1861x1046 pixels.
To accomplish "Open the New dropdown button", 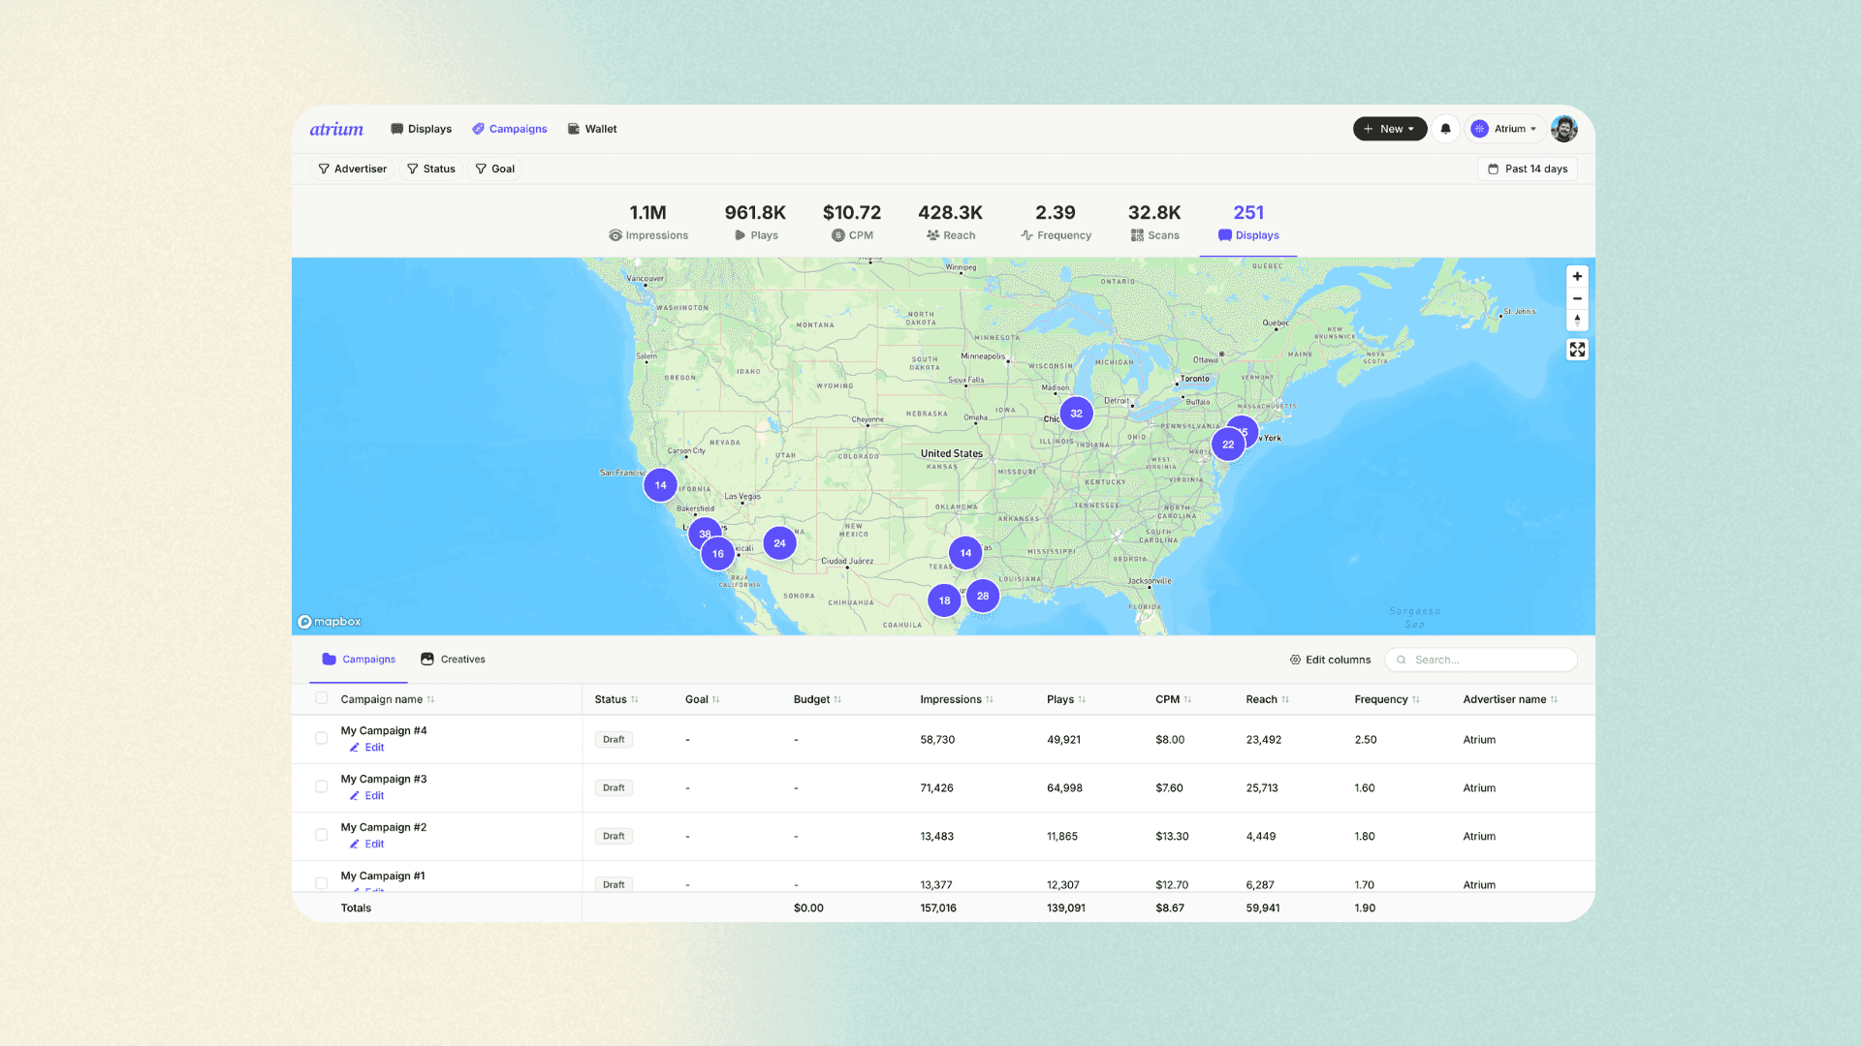I will (x=1389, y=129).
